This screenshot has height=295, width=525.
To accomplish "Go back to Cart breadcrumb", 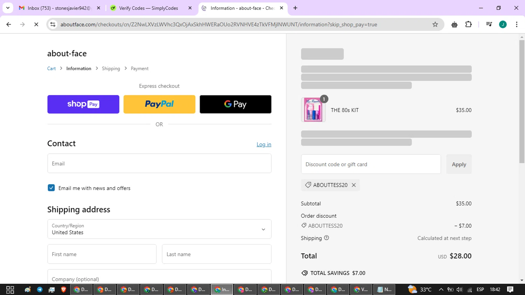I will point(51,69).
